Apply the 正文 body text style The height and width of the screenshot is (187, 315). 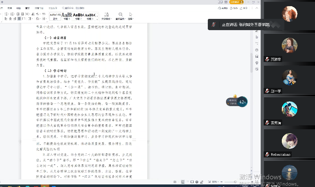(x=55, y=16)
